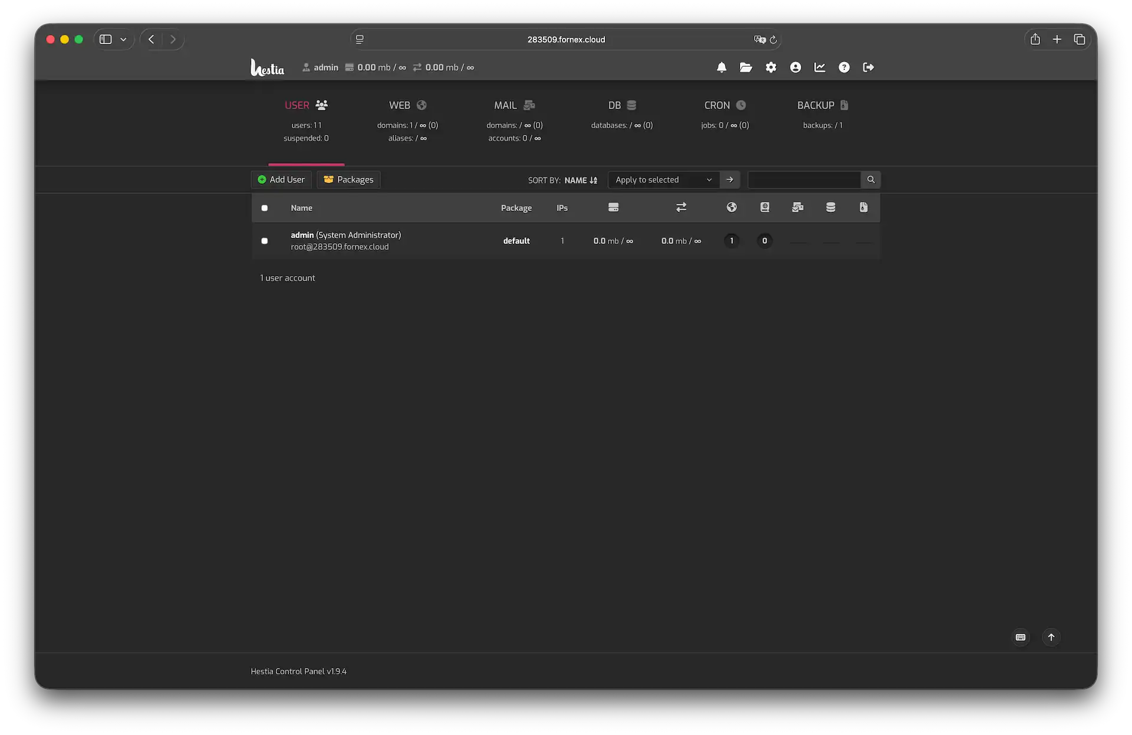This screenshot has height=735, width=1132.
Task: Open the admin profile account icon
Action: 795,68
